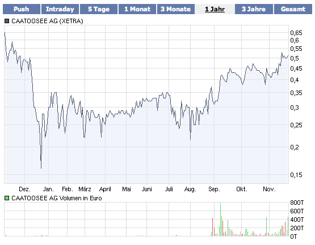Click the März axis label
315x245 pixels.
pos(85,189)
